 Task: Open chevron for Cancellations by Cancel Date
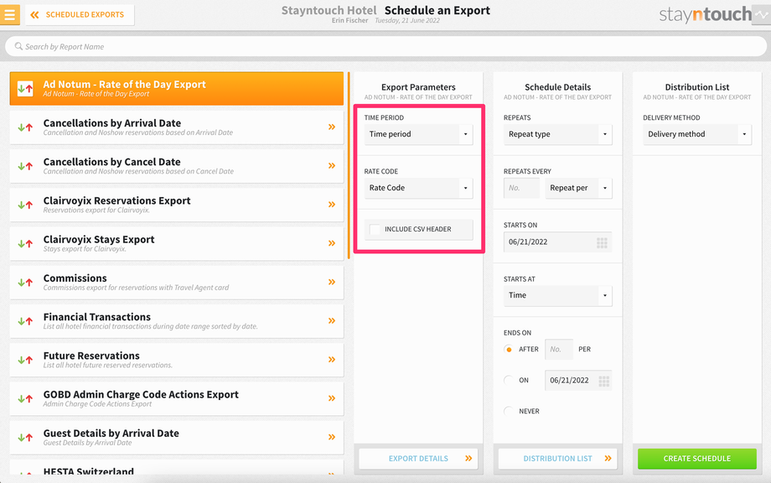332,166
